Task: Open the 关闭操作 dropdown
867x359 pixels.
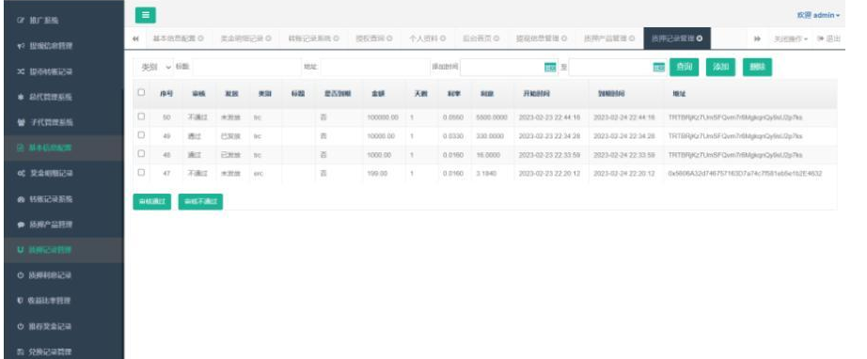Action: click(790, 39)
